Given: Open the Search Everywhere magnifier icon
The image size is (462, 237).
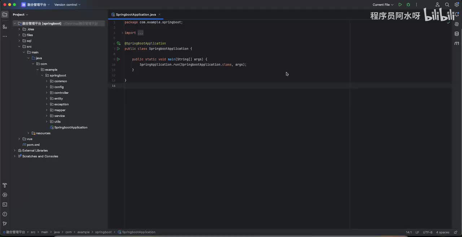Looking at the screenshot, I should coord(447,5).
